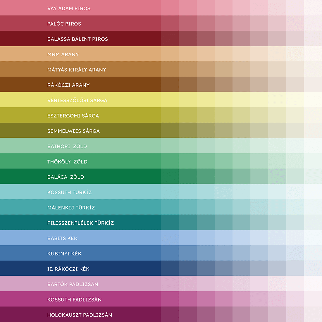The width and height of the screenshot is (322, 322).
Task: Select the KOSSUTH PADLIZSÁN label
Action: 74,299
